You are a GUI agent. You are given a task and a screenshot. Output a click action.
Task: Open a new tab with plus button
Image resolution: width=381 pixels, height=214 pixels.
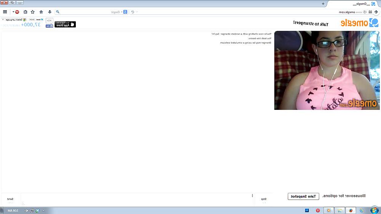tap(323, 4)
